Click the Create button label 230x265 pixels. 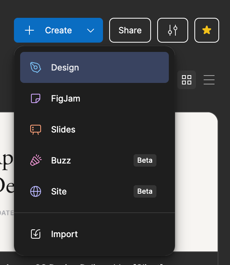click(58, 31)
